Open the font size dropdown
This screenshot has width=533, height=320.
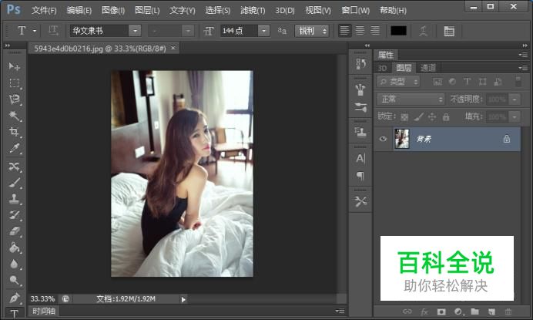(263, 31)
